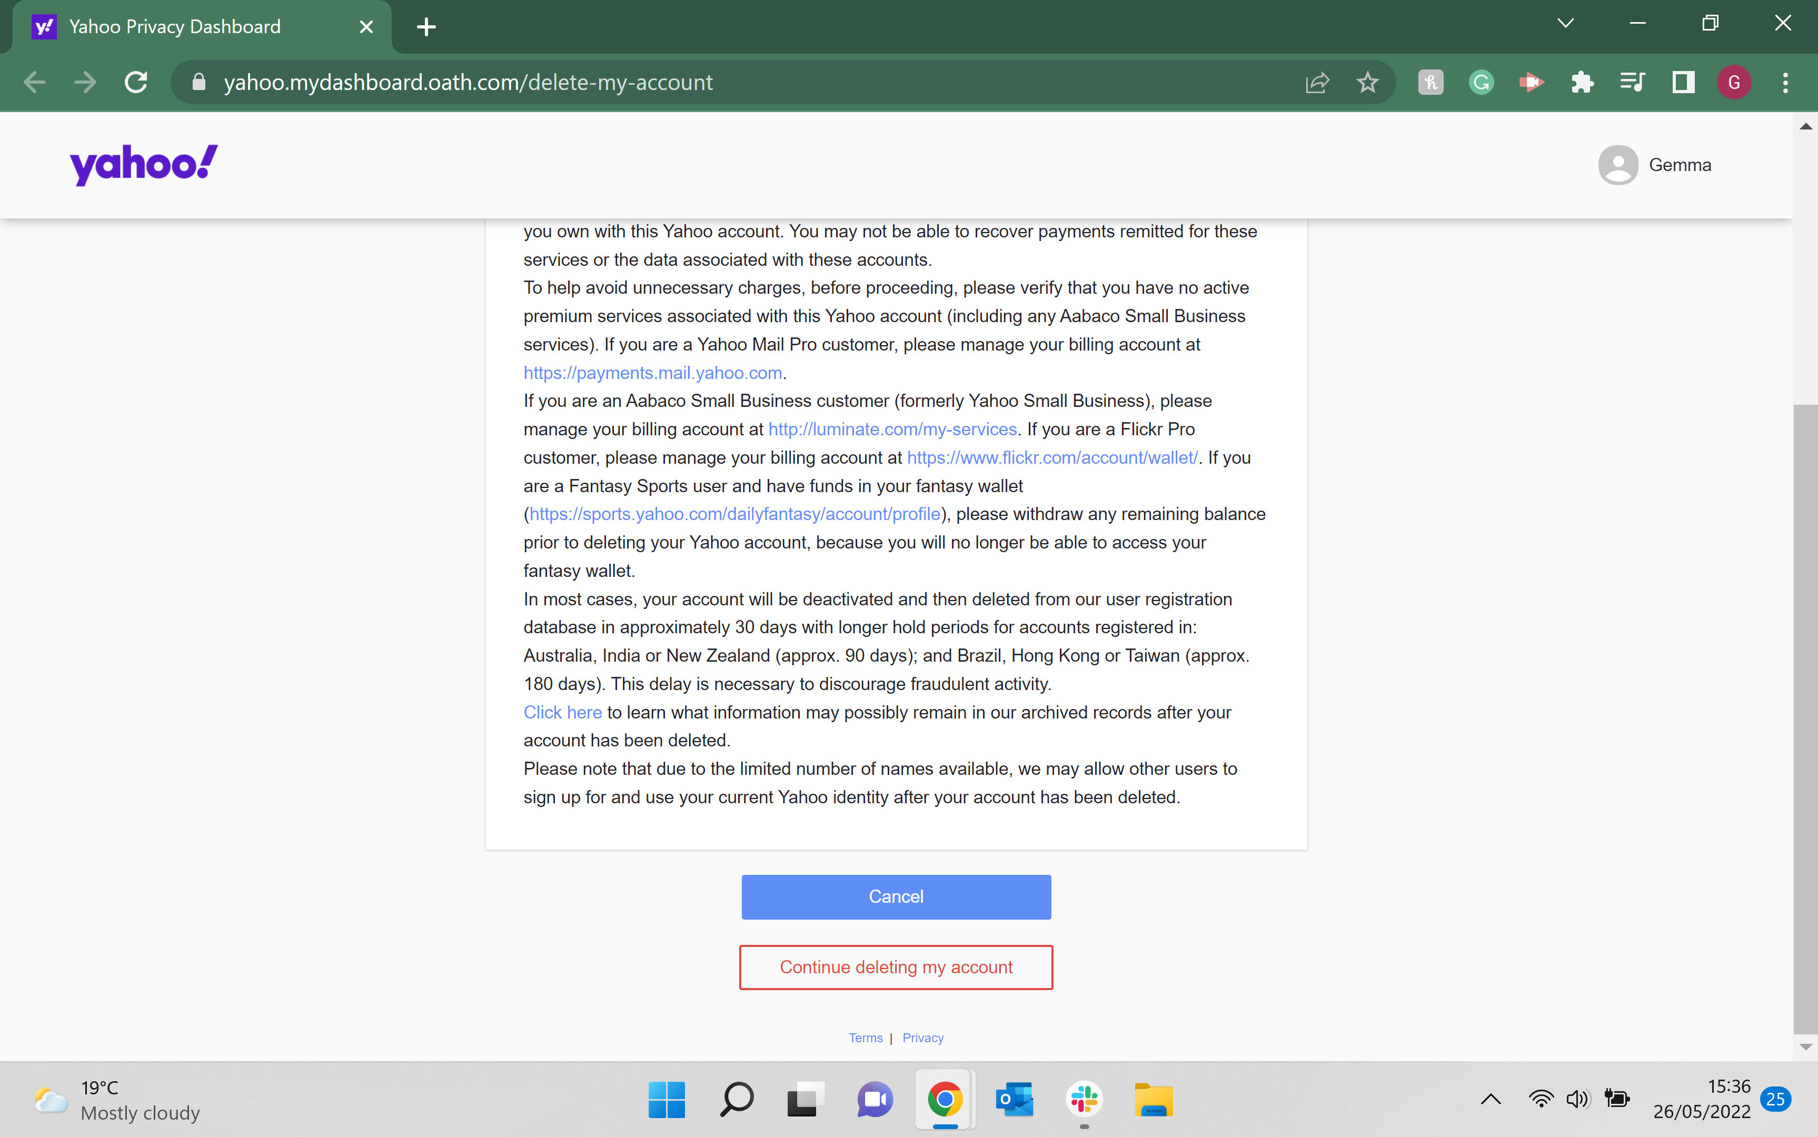Open the Chrome profile G avatar
This screenshot has width=1818, height=1137.
(1734, 82)
